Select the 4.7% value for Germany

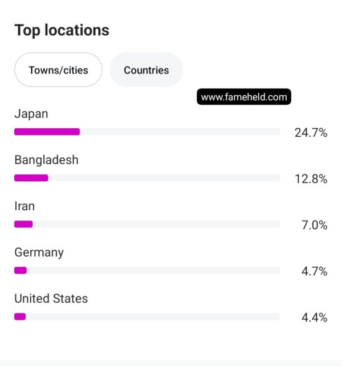pos(314,271)
